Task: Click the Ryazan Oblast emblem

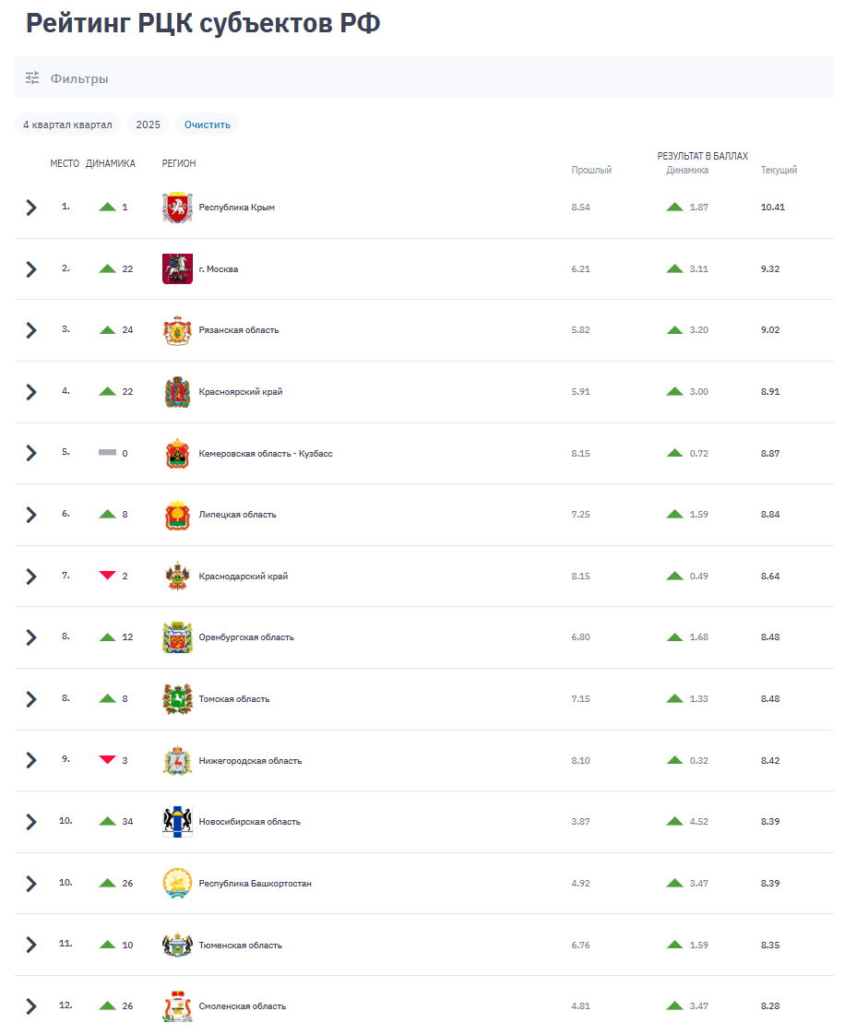Action: point(177,330)
